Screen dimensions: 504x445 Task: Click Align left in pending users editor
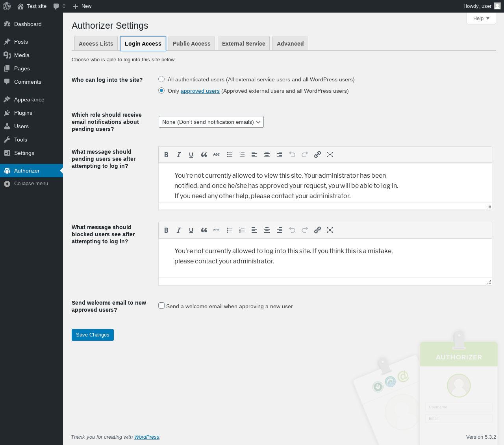254,154
